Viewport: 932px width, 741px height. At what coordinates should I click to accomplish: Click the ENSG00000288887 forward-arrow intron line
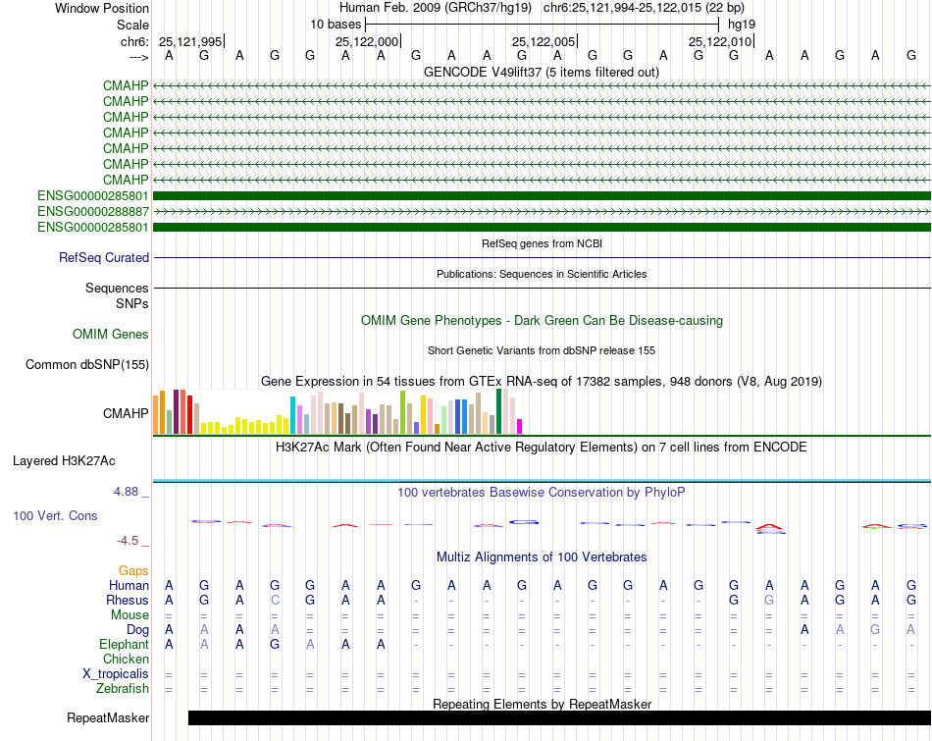(543, 212)
